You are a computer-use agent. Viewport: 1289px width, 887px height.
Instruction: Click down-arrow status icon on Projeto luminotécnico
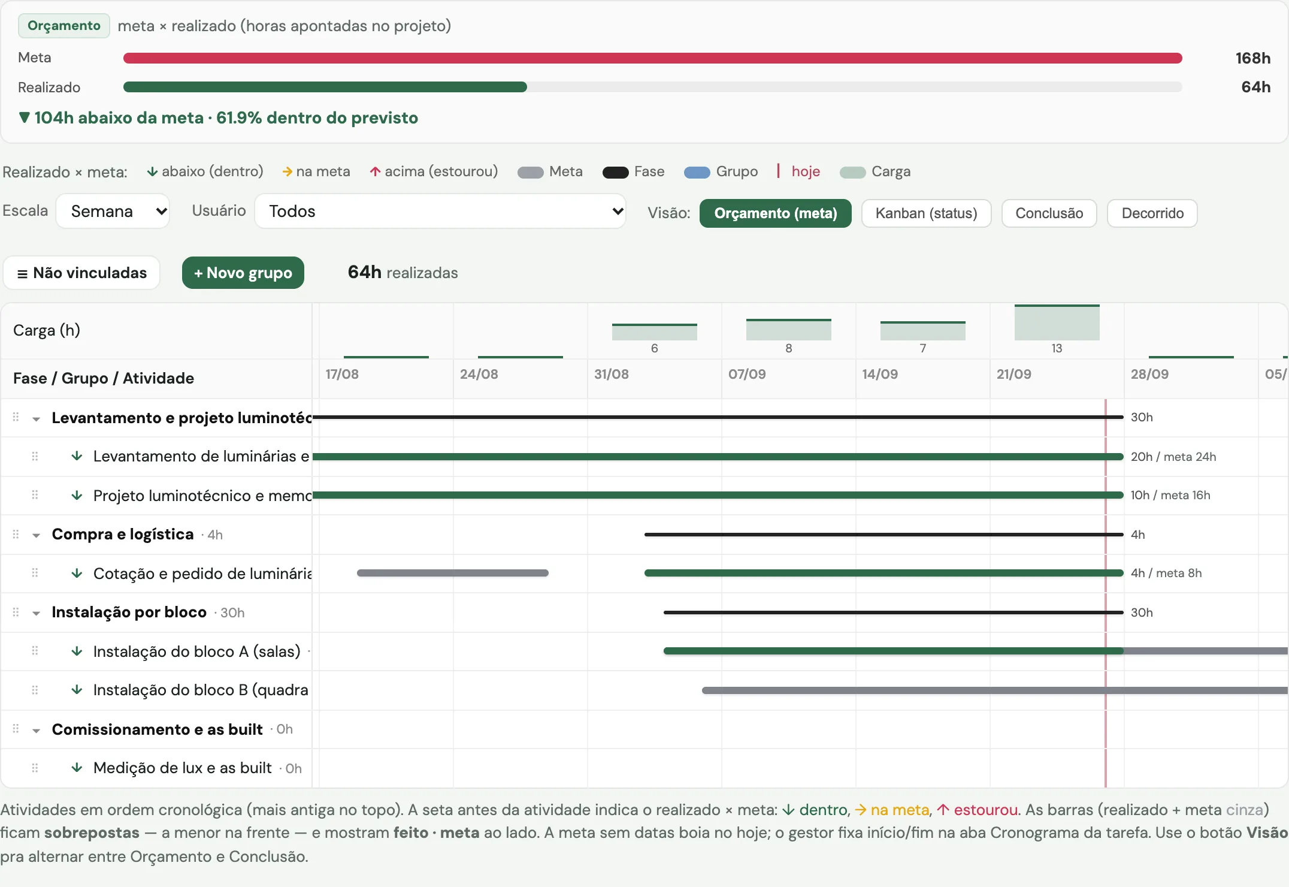coord(77,495)
